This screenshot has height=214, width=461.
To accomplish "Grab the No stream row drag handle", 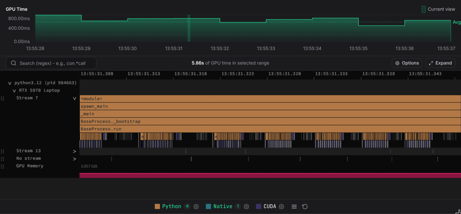I will coord(2,159).
